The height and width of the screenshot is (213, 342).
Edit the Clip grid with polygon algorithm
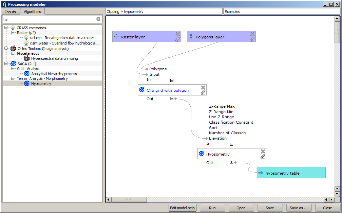pyautogui.click(x=203, y=92)
